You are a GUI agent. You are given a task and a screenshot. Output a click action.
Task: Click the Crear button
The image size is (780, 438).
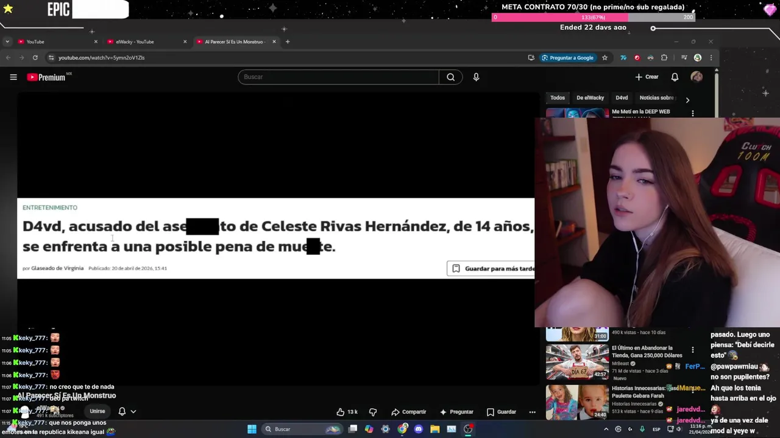point(647,77)
